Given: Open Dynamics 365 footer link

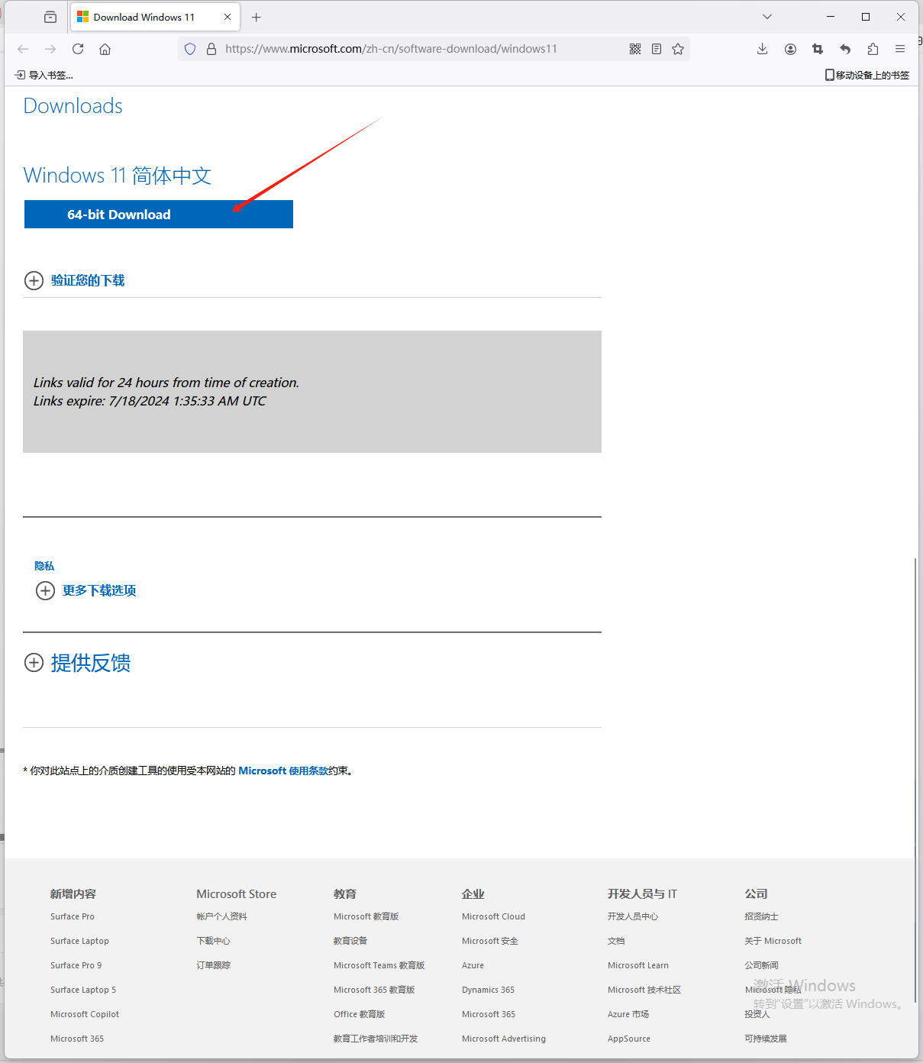Looking at the screenshot, I should (488, 990).
